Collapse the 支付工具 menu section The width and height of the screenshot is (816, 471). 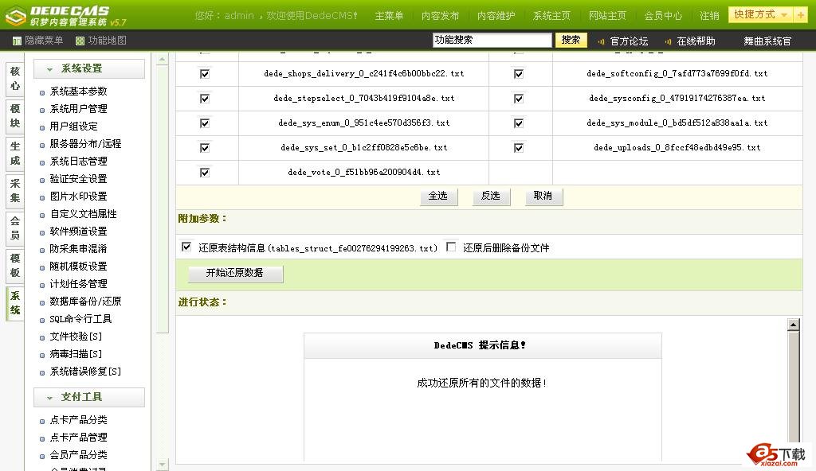click(x=49, y=397)
